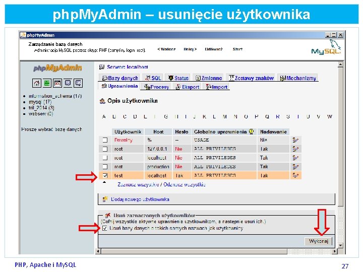363x272 pixels.
Task: Click the MySQL dolphin logo
Action: (326, 47)
